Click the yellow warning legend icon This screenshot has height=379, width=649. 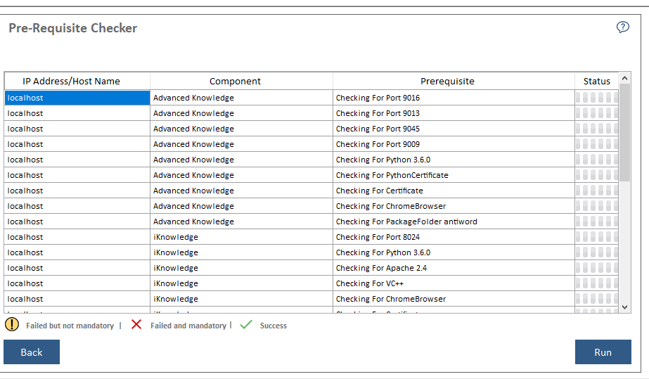12,325
